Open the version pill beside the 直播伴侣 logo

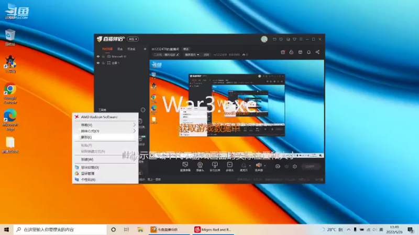[x=133, y=39]
